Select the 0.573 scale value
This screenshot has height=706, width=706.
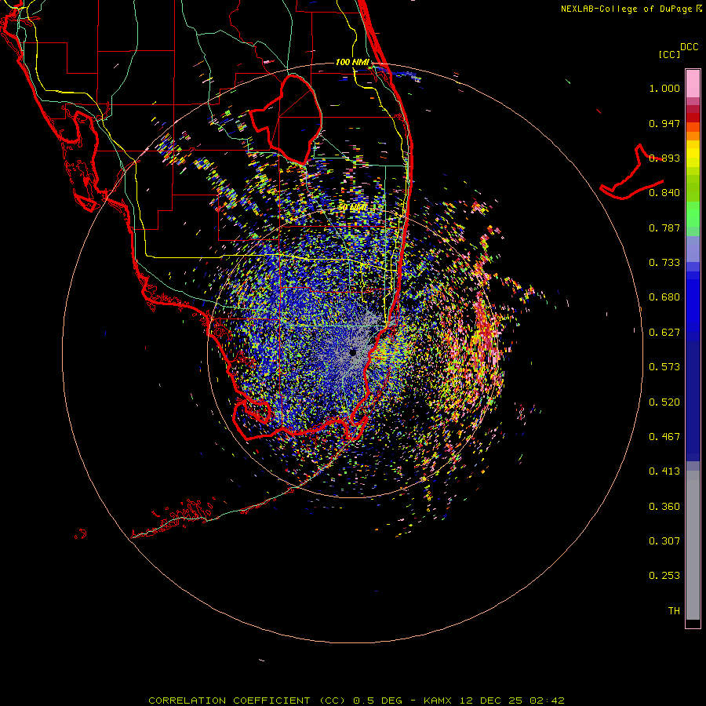[664, 367]
